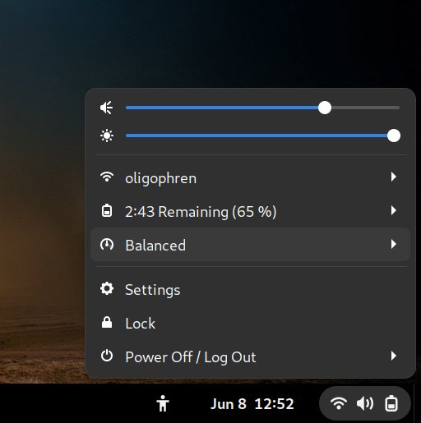
Task: Click the power profile gauge icon
Action: 107,244
